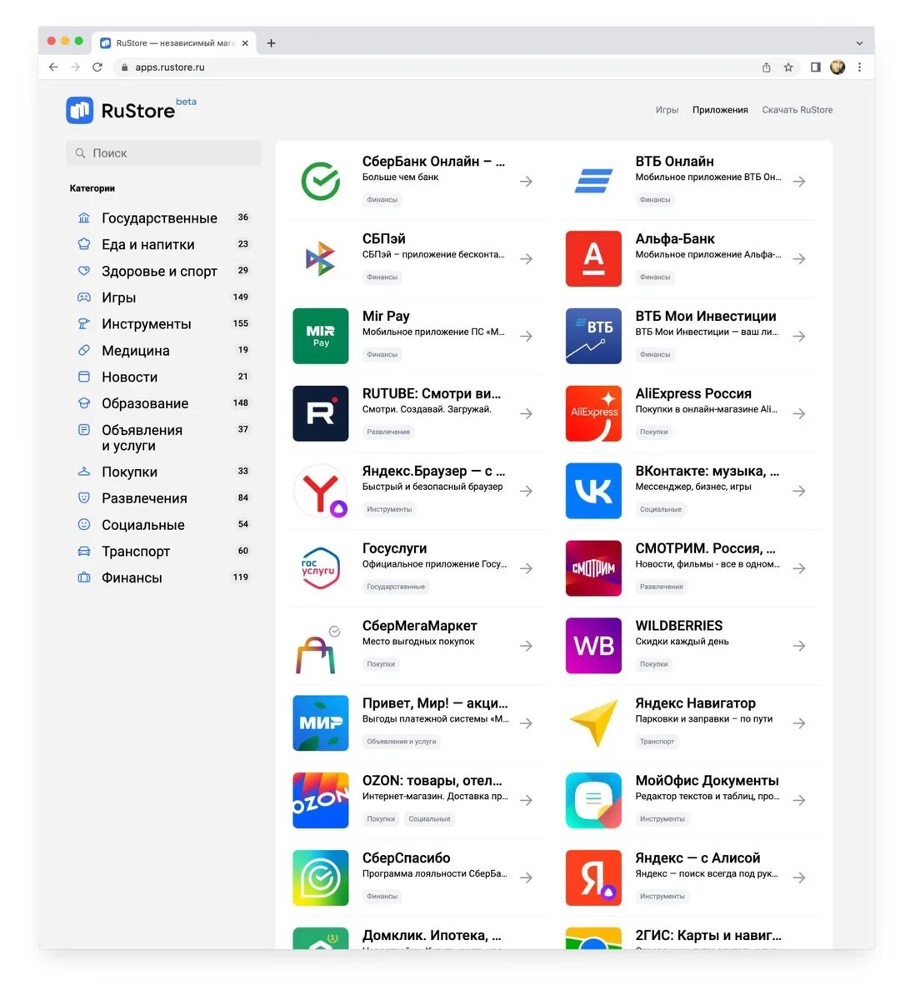Close the RuStore browser tab
The height and width of the screenshot is (1000, 900).
[x=245, y=43]
